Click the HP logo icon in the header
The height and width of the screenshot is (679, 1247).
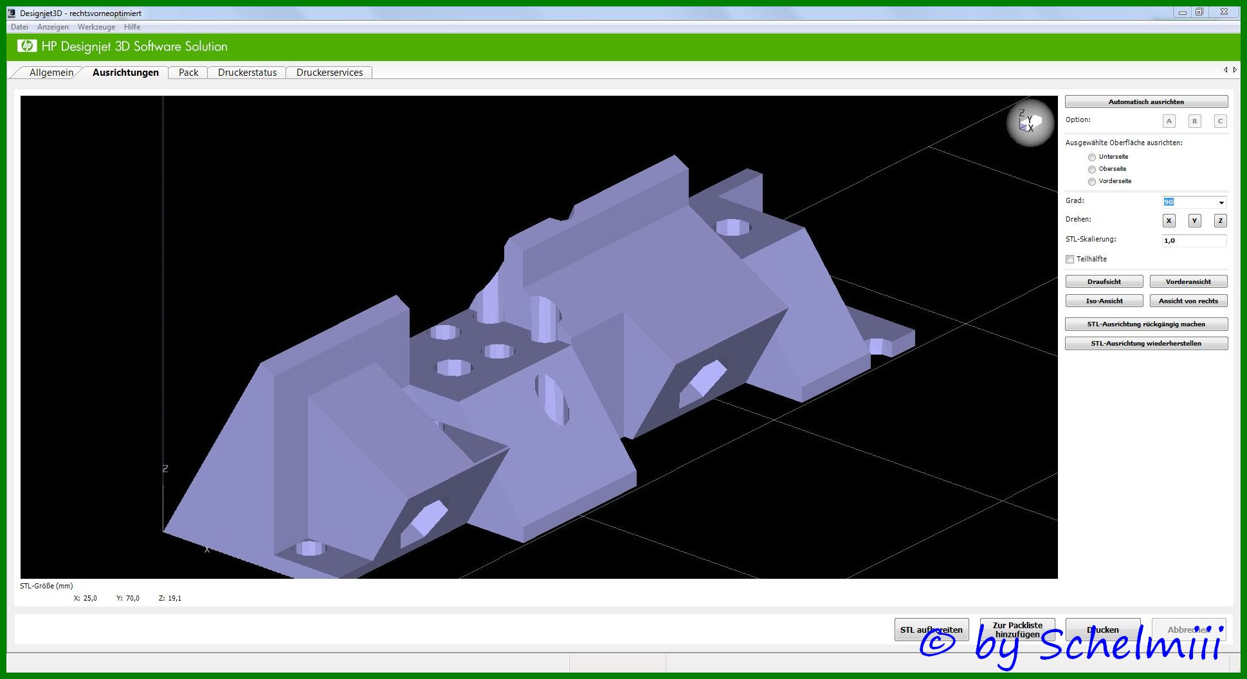pos(27,46)
